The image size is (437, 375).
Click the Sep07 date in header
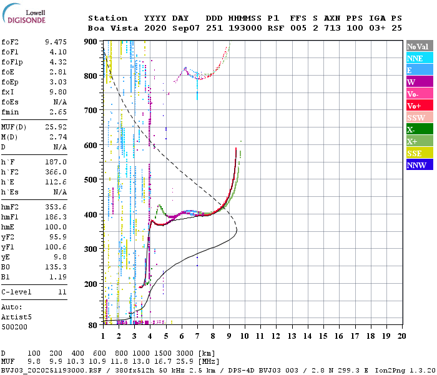pyautogui.click(x=186, y=28)
